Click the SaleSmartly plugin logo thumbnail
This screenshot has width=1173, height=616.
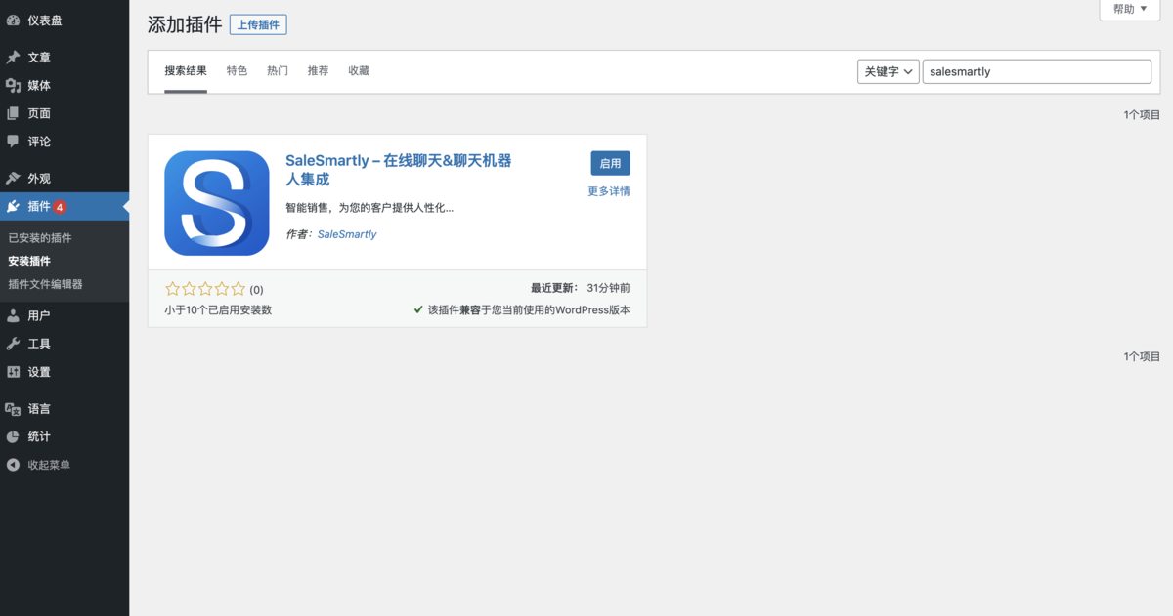(x=217, y=203)
